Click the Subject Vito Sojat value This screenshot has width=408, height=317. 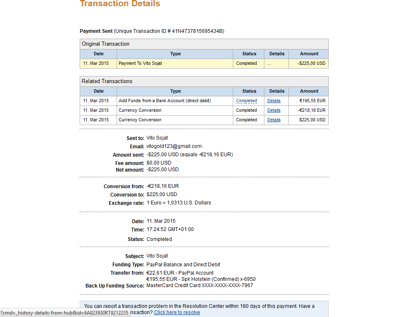157,256
